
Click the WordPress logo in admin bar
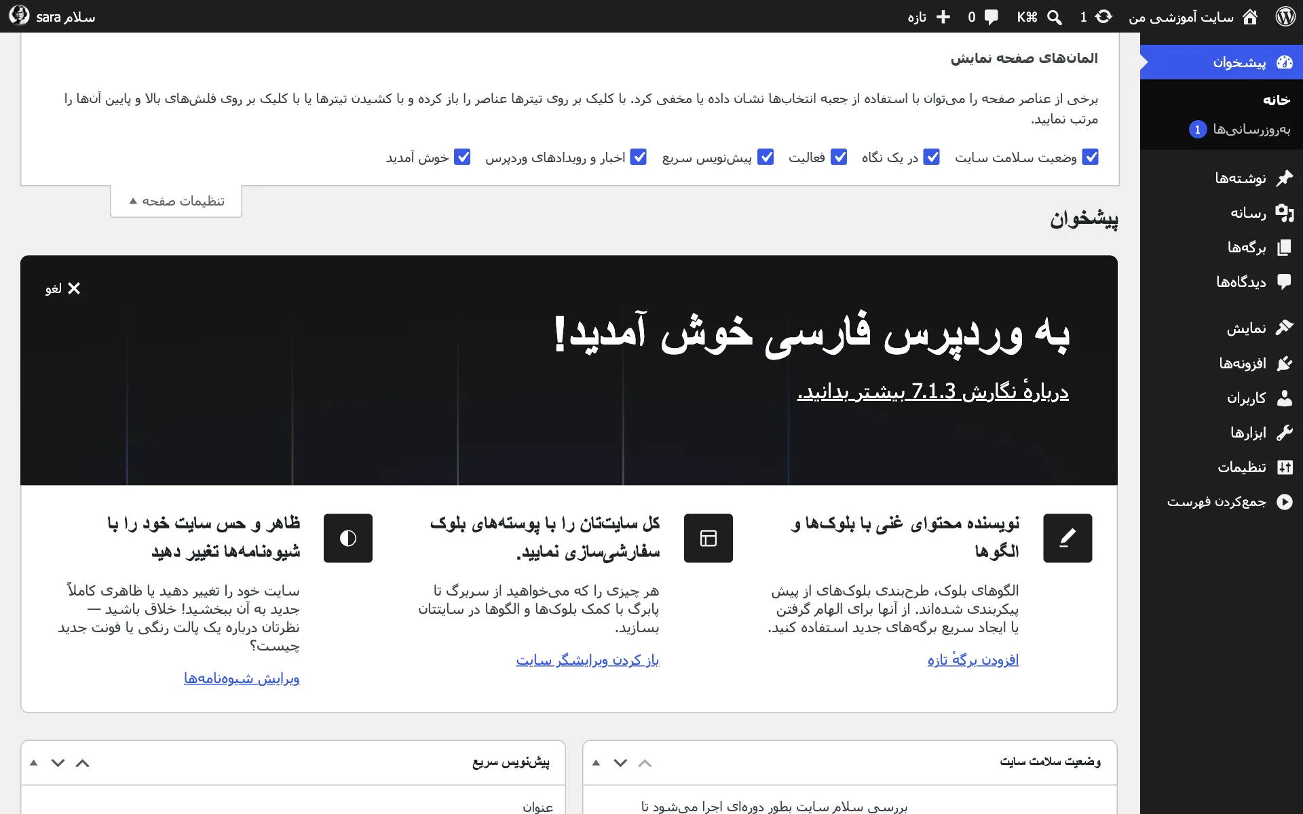[1285, 16]
